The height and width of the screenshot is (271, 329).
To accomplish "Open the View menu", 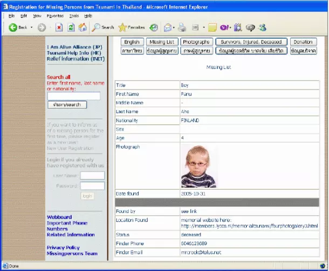I will coord(37,16).
